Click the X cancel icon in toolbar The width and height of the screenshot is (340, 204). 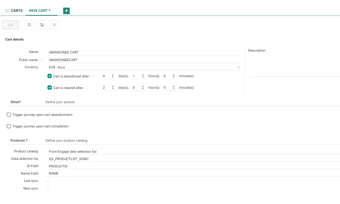coord(54,25)
